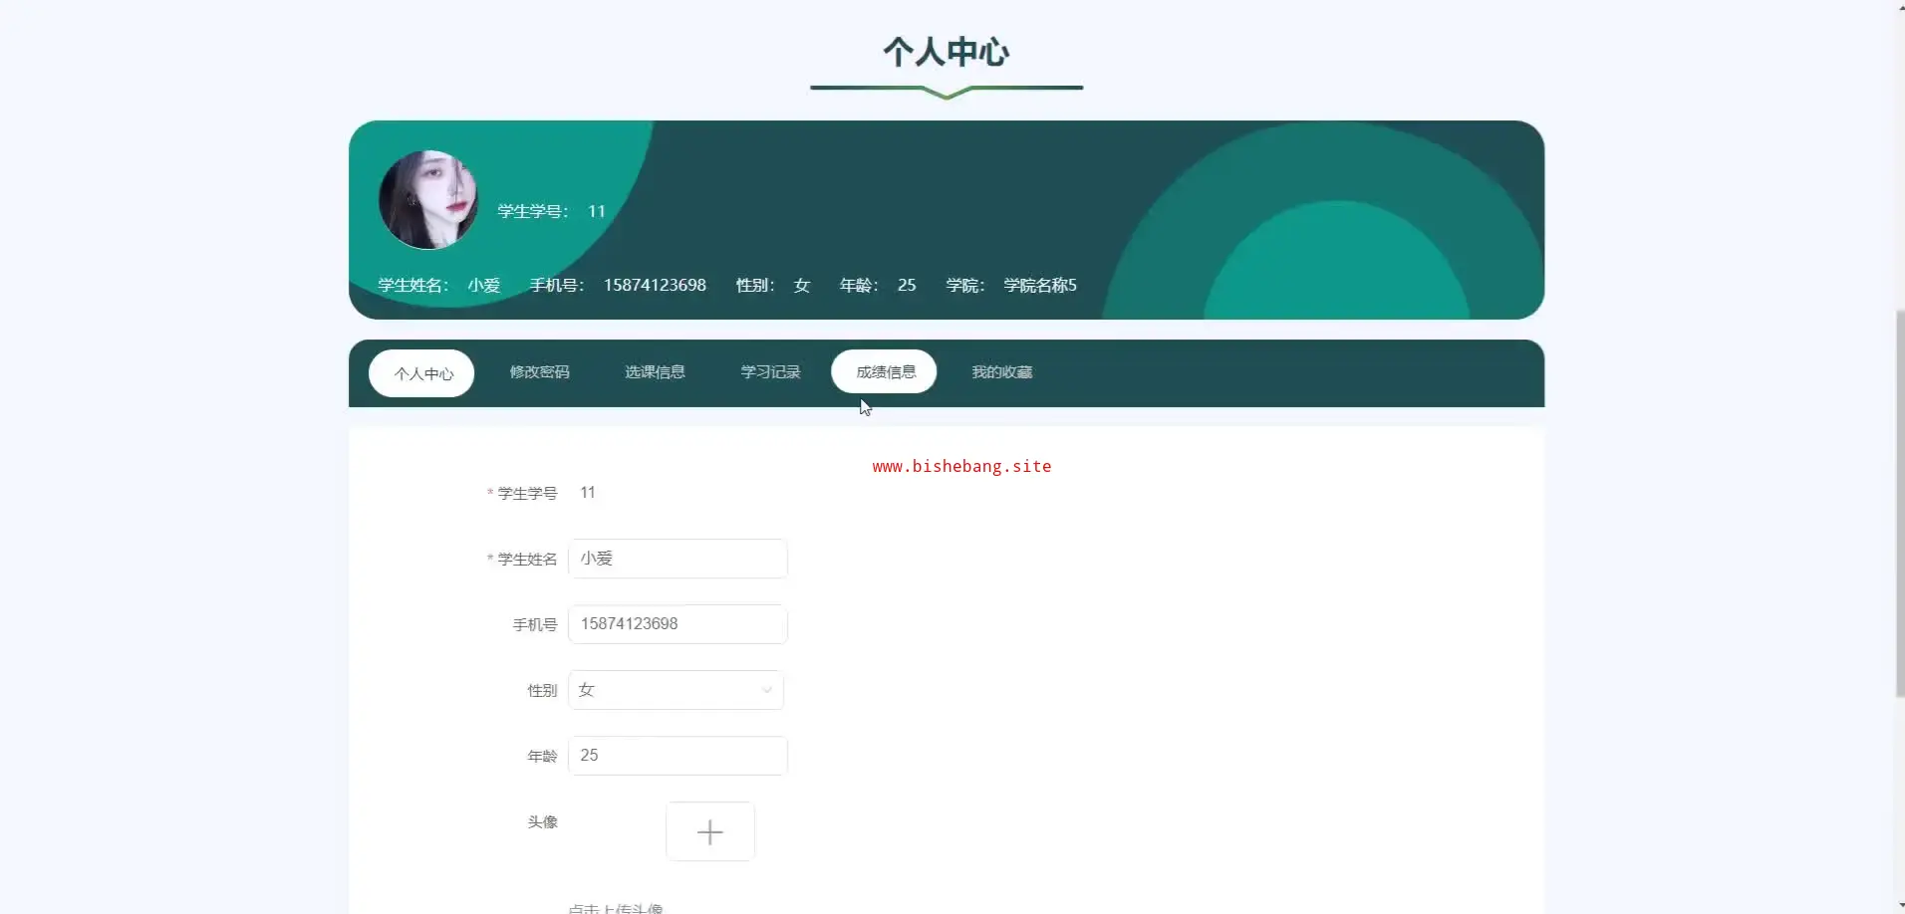
Task: Switch to the 修改密码 tab
Action: pos(539,372)
